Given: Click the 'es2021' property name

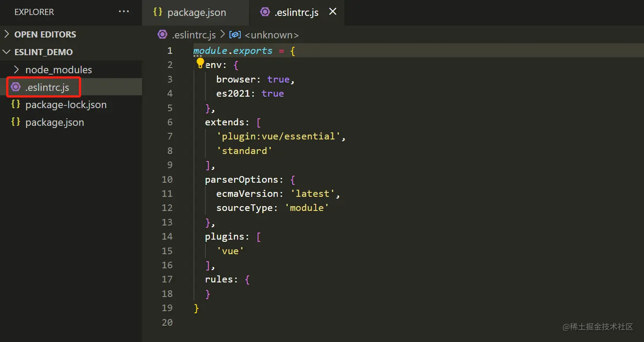Looking at the screenshot, I should click(x=233, y=94).
